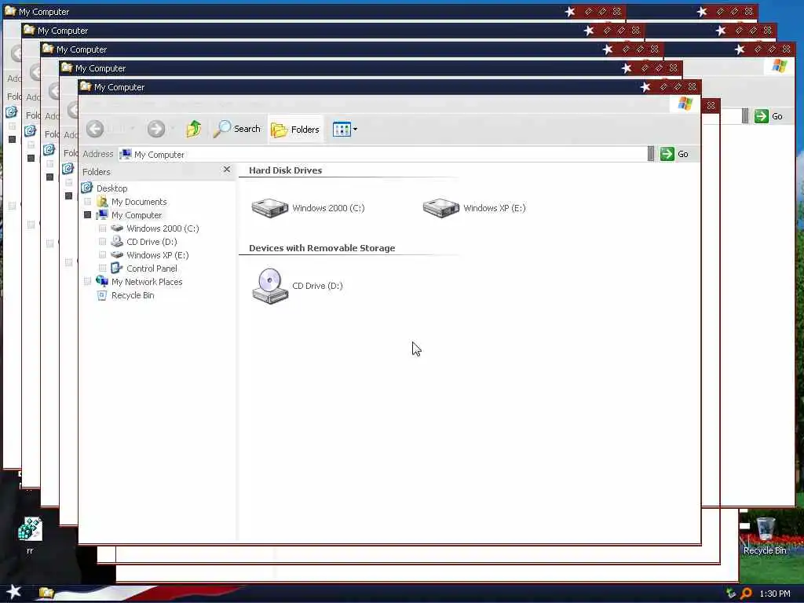
Task: Select My Computer in the Folders tree
Action: click(137, 215)
